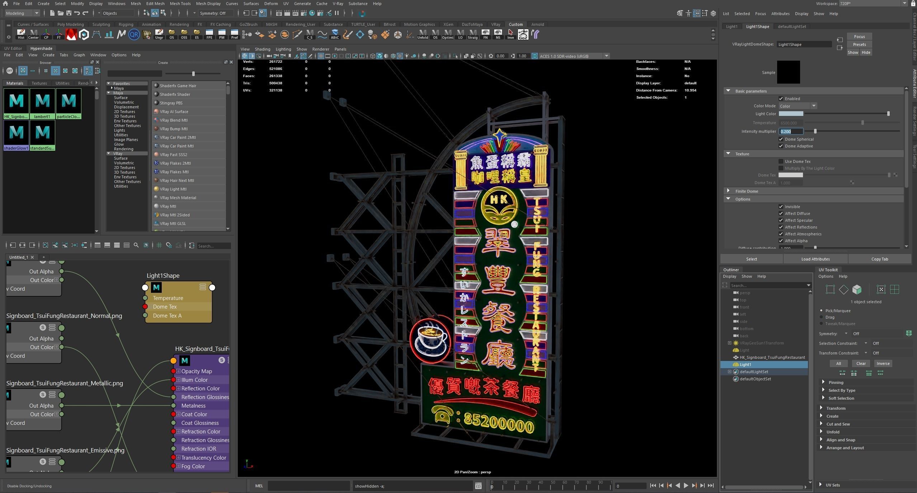Open the Mesh Tools menu
The height and width of the screenshot is (493, 917).
coord(180,4)
